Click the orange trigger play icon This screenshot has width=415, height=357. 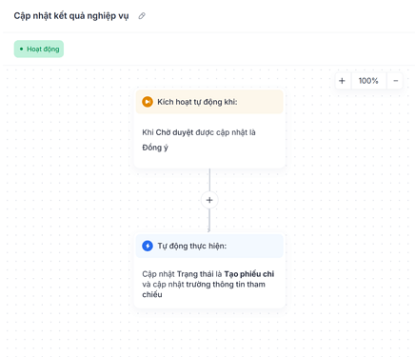tap(148, 102)
